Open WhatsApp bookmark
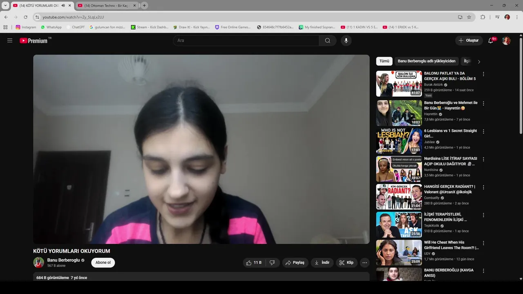Screen dimensions: 523x294 click(51, 27)
